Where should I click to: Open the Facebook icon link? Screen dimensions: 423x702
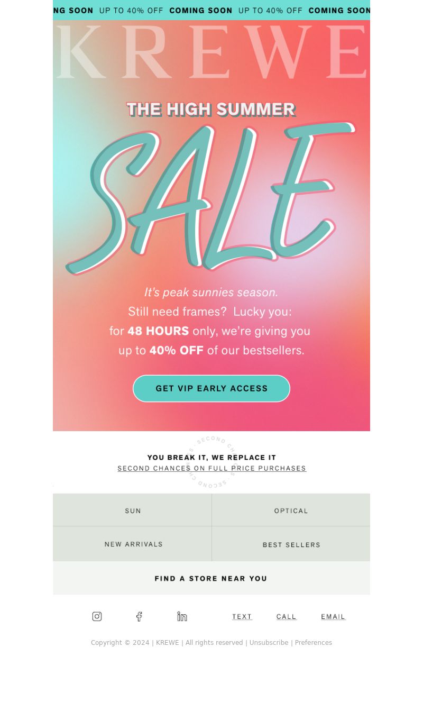click(x=139, y=616)
